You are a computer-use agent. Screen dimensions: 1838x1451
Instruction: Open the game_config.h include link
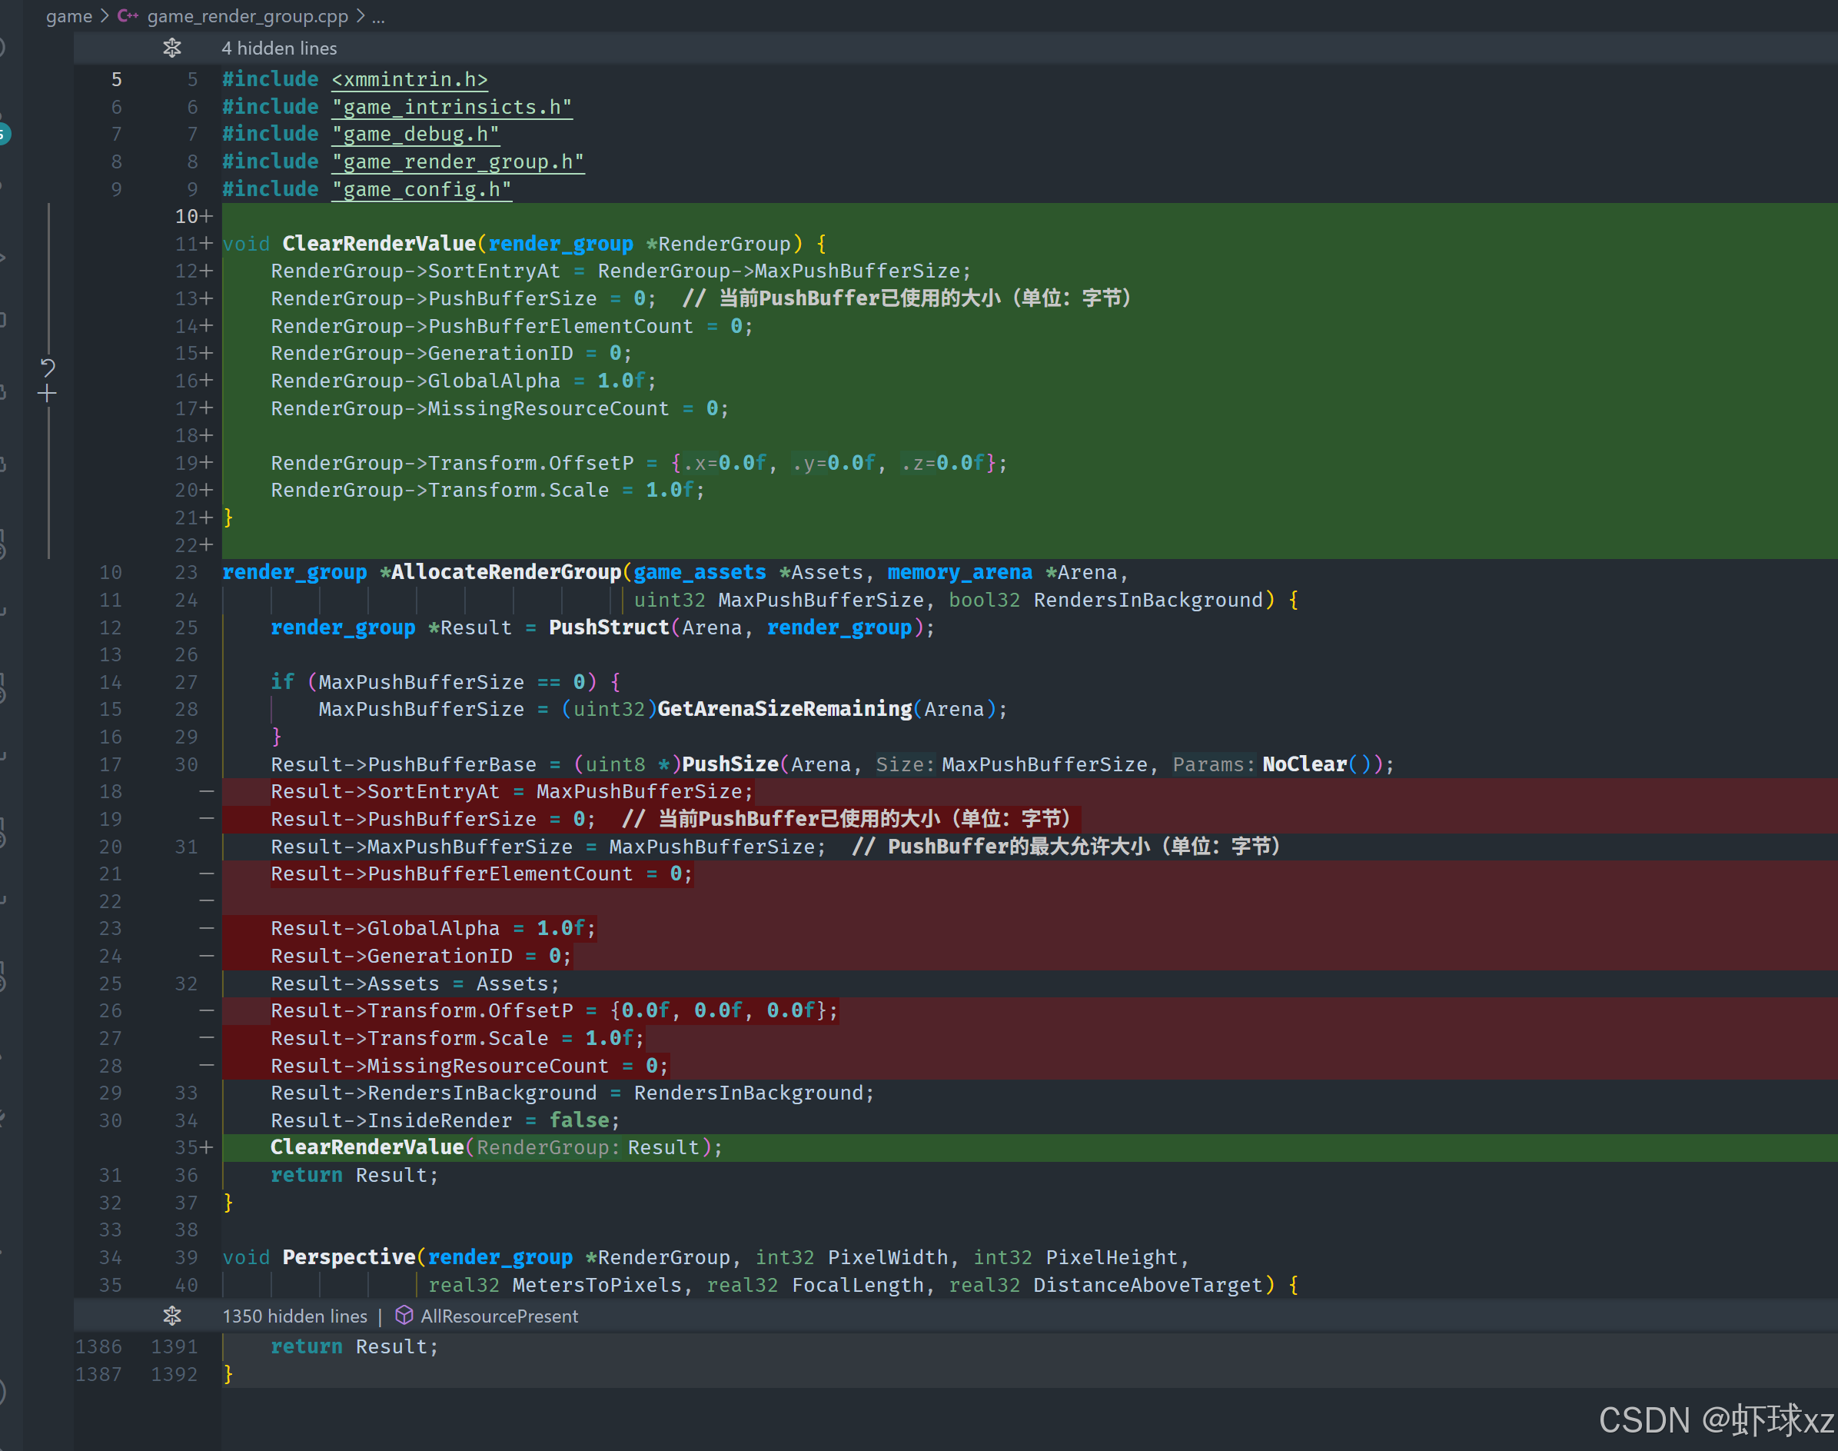tap(421, 189)
